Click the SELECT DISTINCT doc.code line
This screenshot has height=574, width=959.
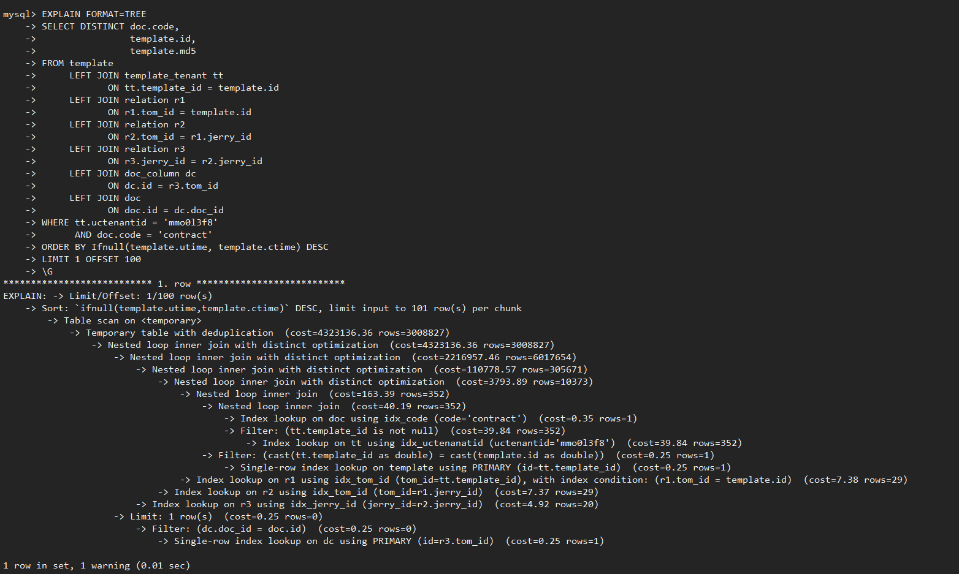pyautogui.click(x=110, y=26)
